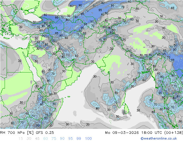
Task: Select legend value 15 in the color scale
Action: tap(20, 139)
